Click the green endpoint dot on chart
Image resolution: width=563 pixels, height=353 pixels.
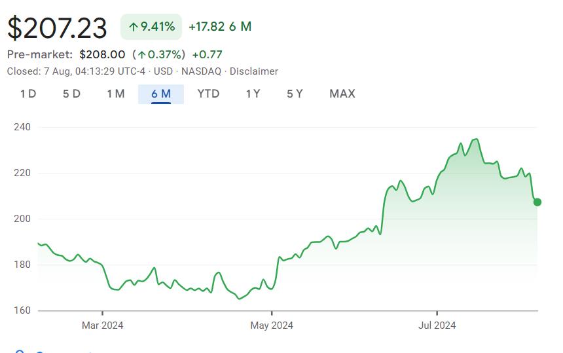[537, 202]
